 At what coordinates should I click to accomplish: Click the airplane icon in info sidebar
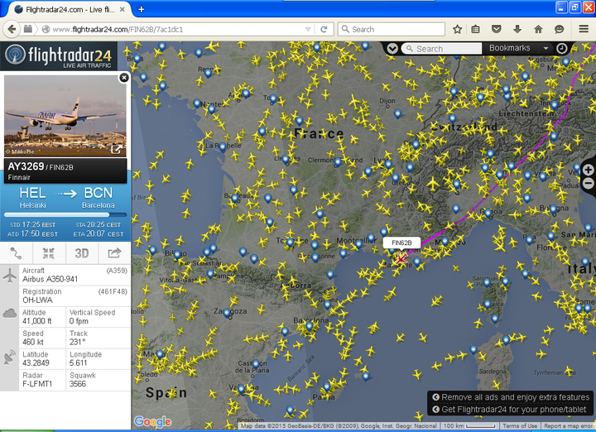[x=9, y=275]
